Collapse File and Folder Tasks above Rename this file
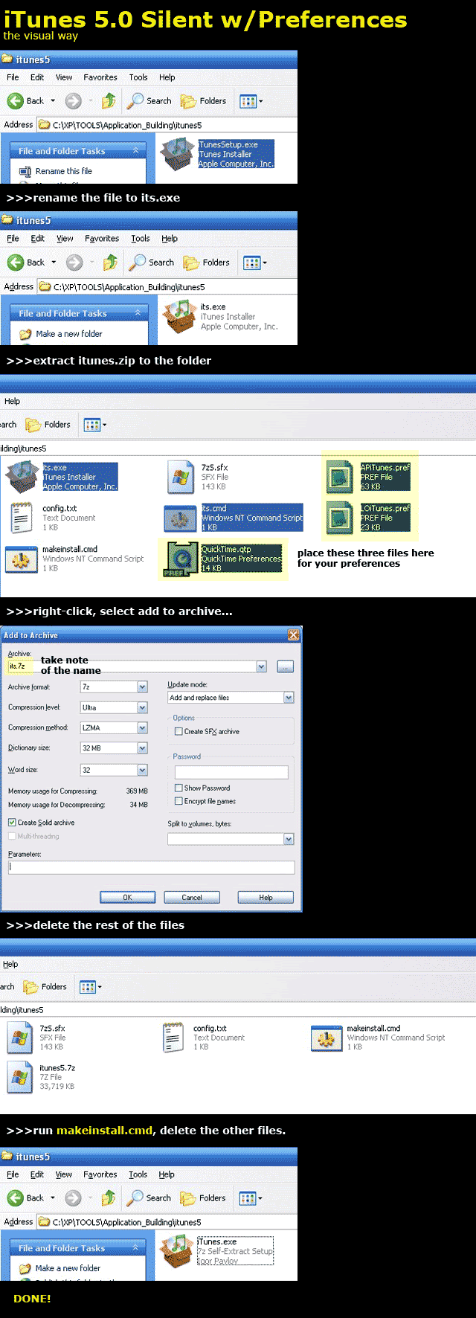This screenshot has width=476, height=1318. 135,150
